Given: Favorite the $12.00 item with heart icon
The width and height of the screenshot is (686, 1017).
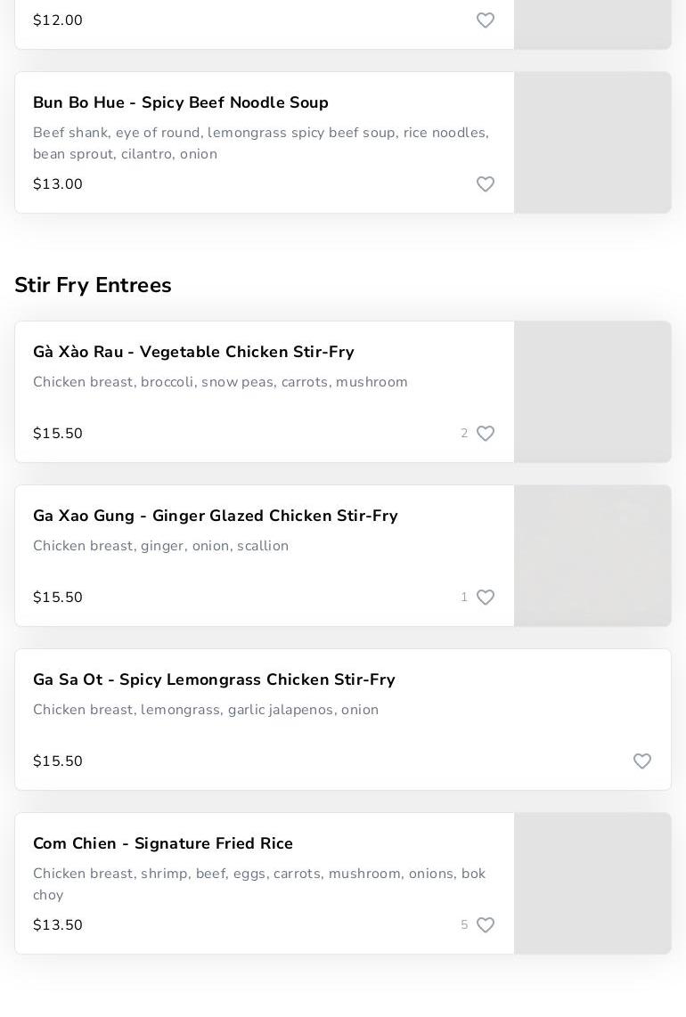Looking at the screenshot, I should pyautogui.click(x=486, y=20).
